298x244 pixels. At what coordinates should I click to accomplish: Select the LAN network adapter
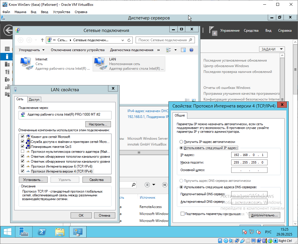129,64
